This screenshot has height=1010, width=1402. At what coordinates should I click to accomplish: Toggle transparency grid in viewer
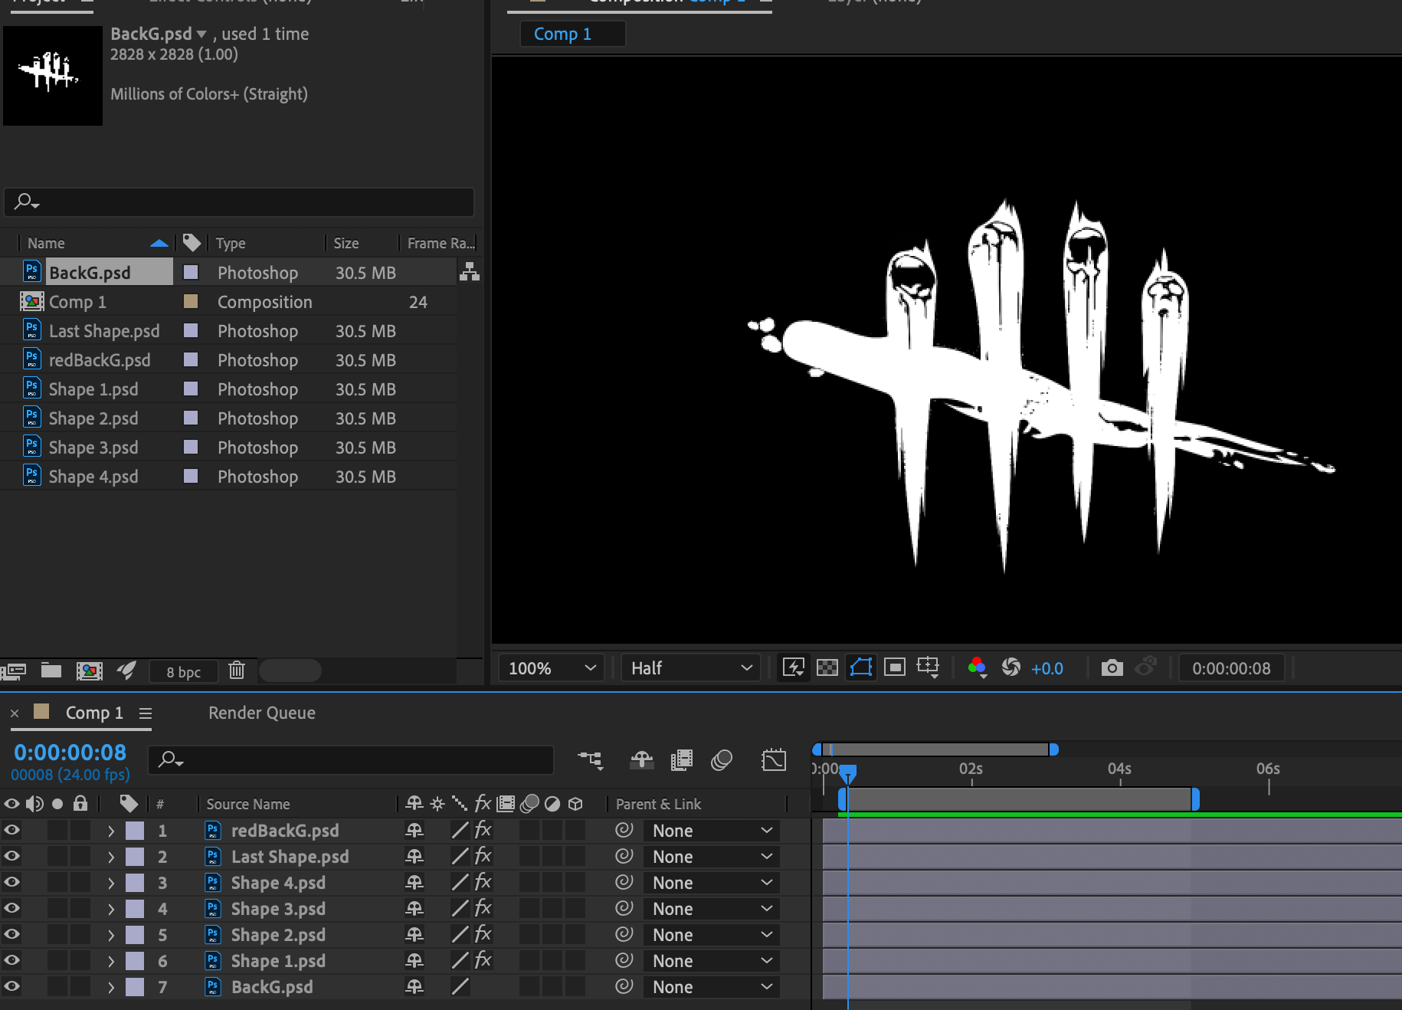[827, 667]
